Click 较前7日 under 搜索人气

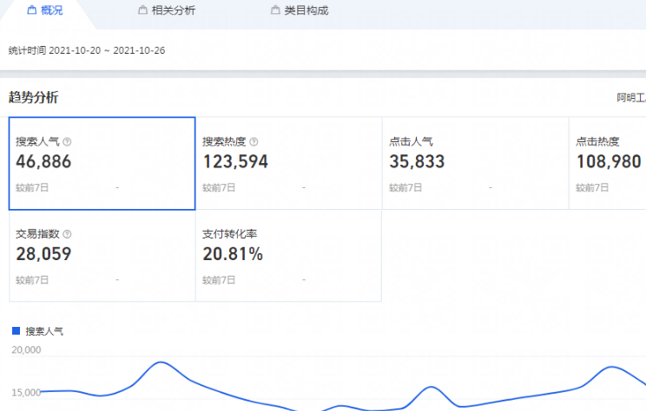(32, 188)
